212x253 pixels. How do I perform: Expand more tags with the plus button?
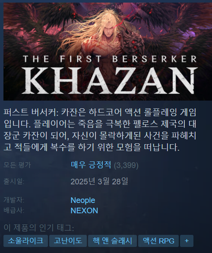point(187,241)
